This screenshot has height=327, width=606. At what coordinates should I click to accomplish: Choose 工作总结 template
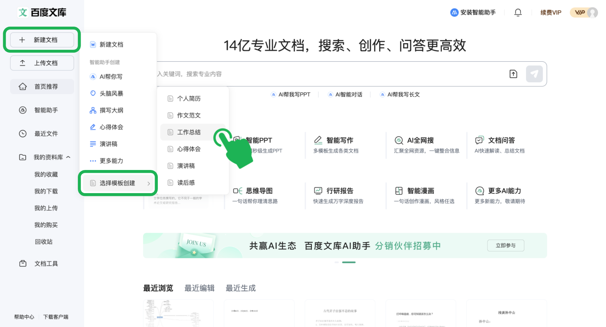point(193,132)
